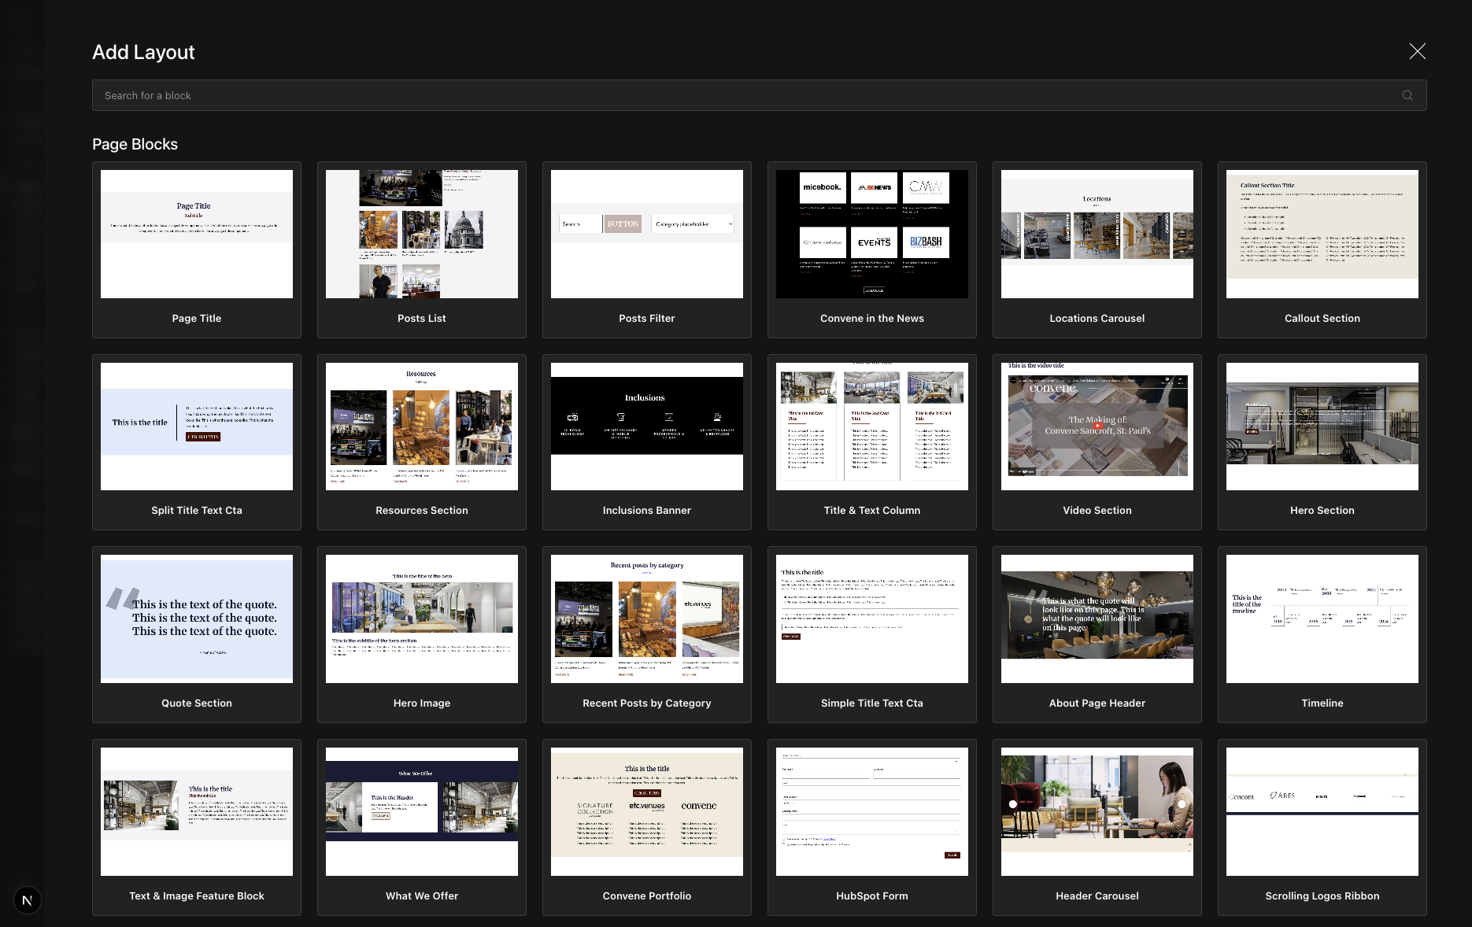Select the Video Section block
Screen dimensions: 1472x927
tap(1097, 442)
